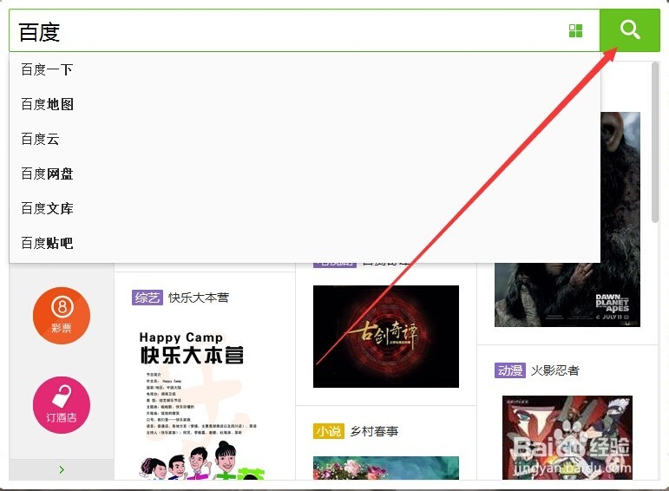
Task: Open the 乡村春事 novel link
Action: pos(374,431)
